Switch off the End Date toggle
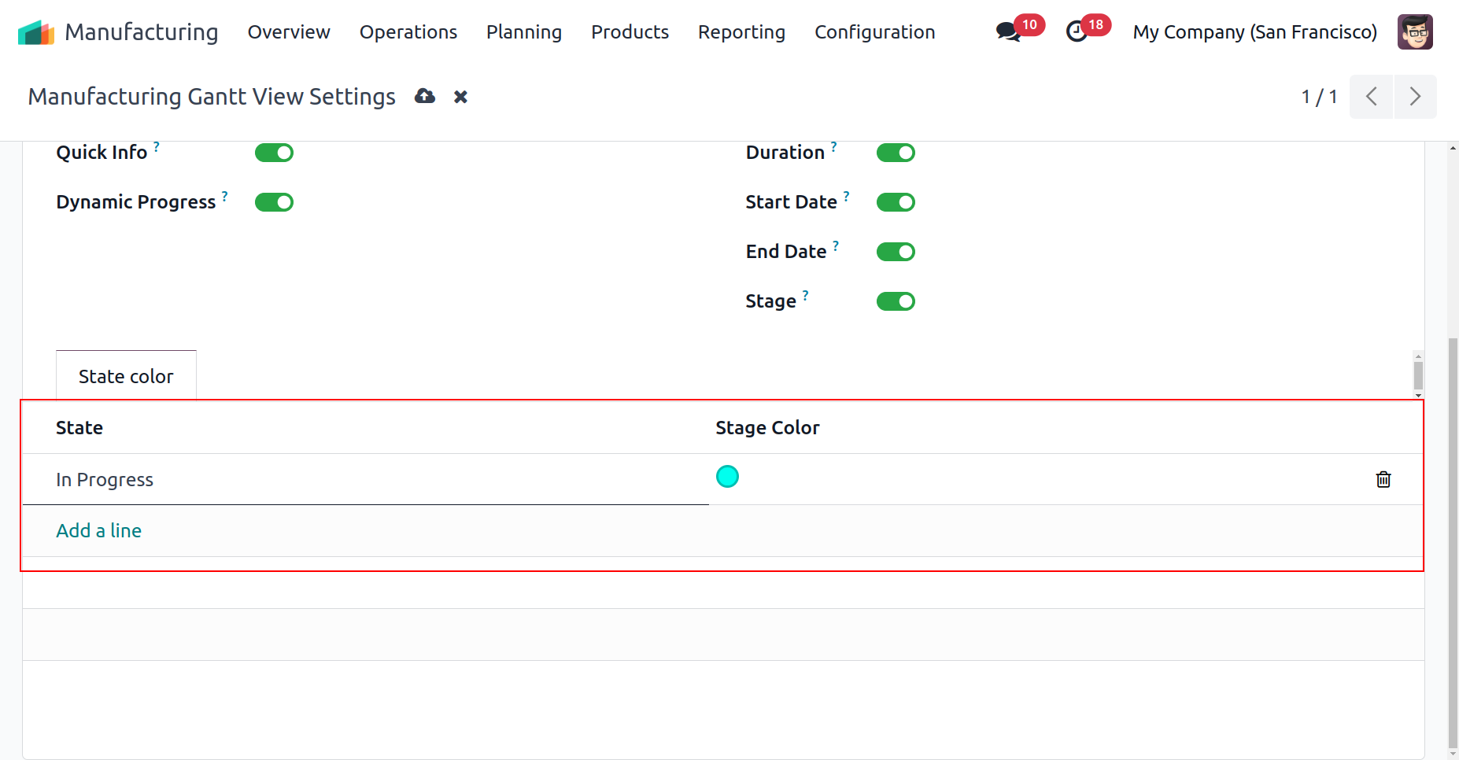Image resolution: width=1459 pixels, height=760 pixels. [896, 252]
